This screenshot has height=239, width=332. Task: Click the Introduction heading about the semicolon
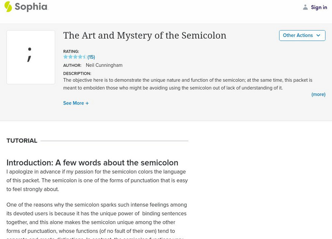92,163
